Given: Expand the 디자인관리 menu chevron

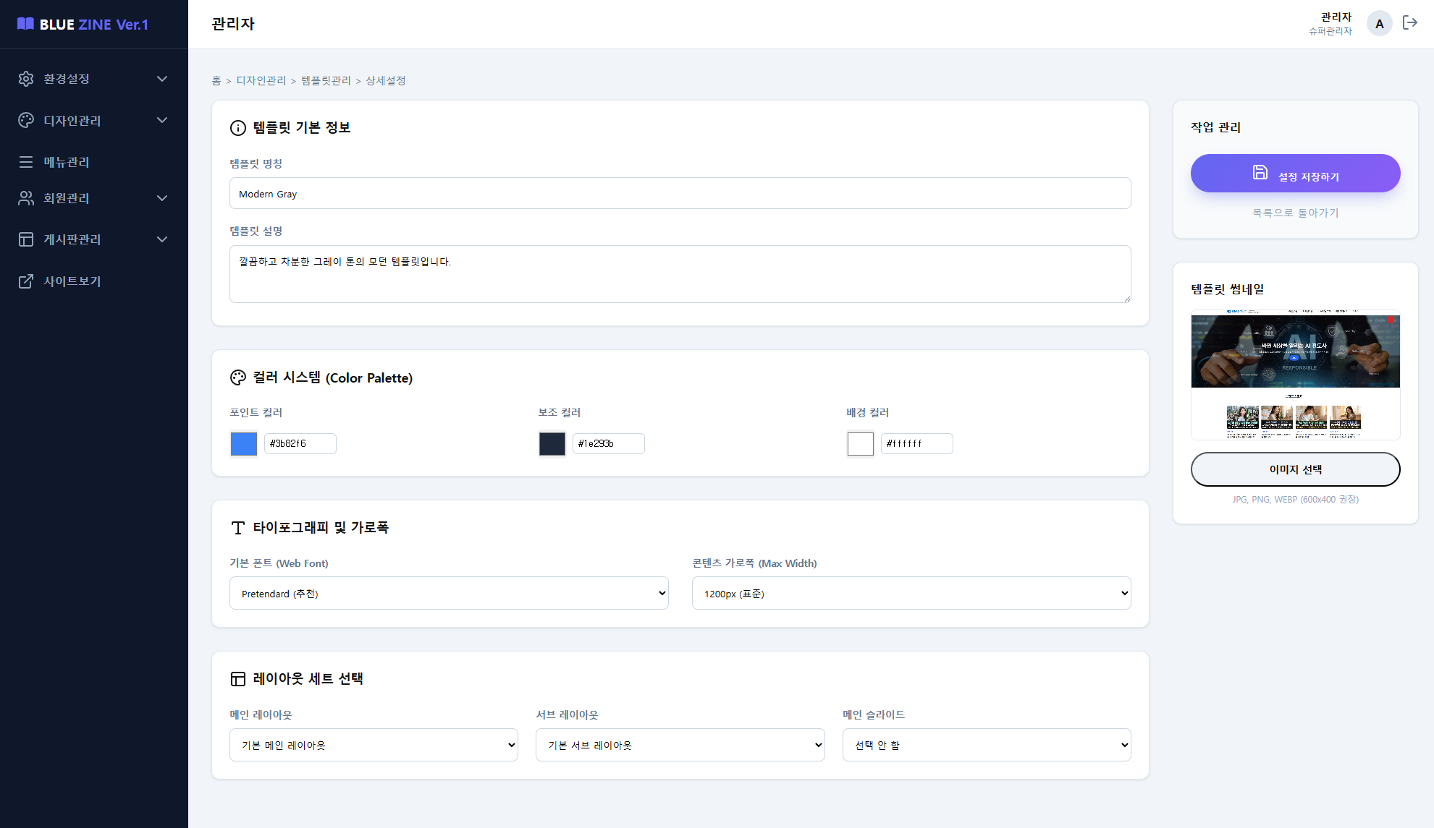Looking at the screenshot, I should [x=162, y=120].
